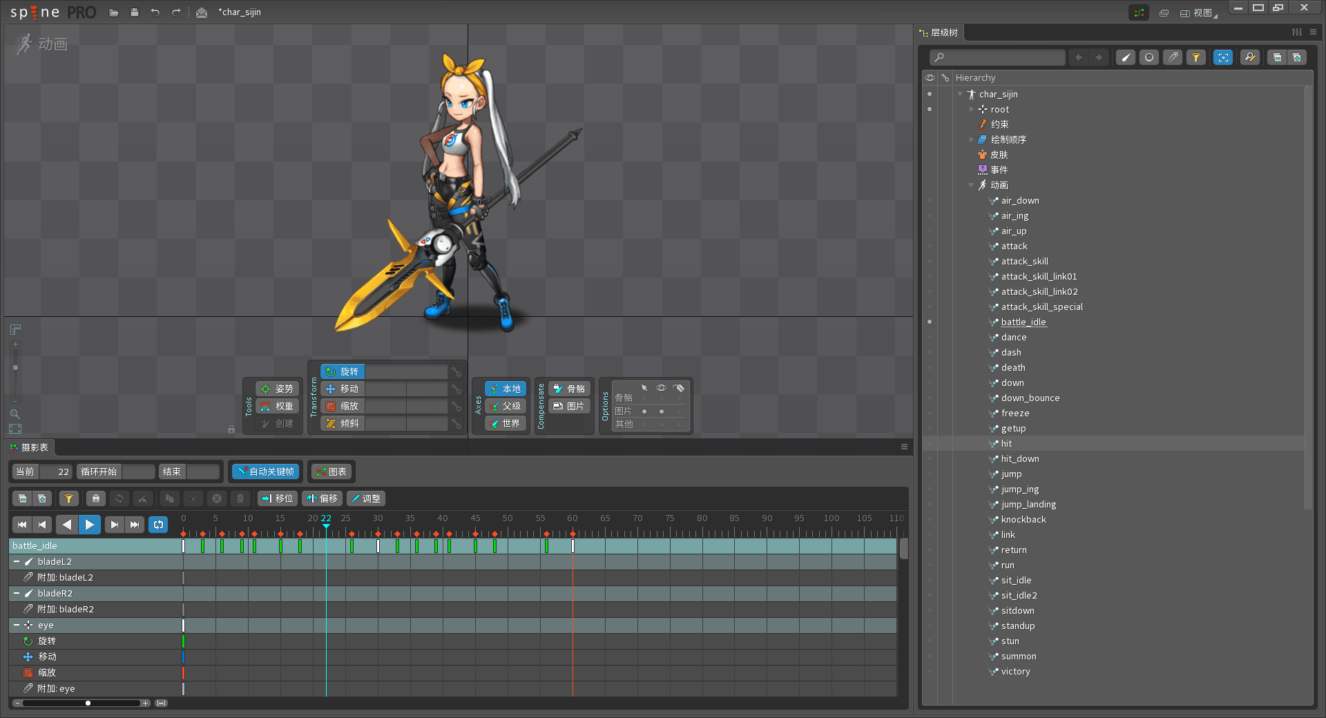The height and width of the screenshot is (718, 1326).
Task: Open the 图表 graph view
Action: pyautogui.click(x=331, y=472)
